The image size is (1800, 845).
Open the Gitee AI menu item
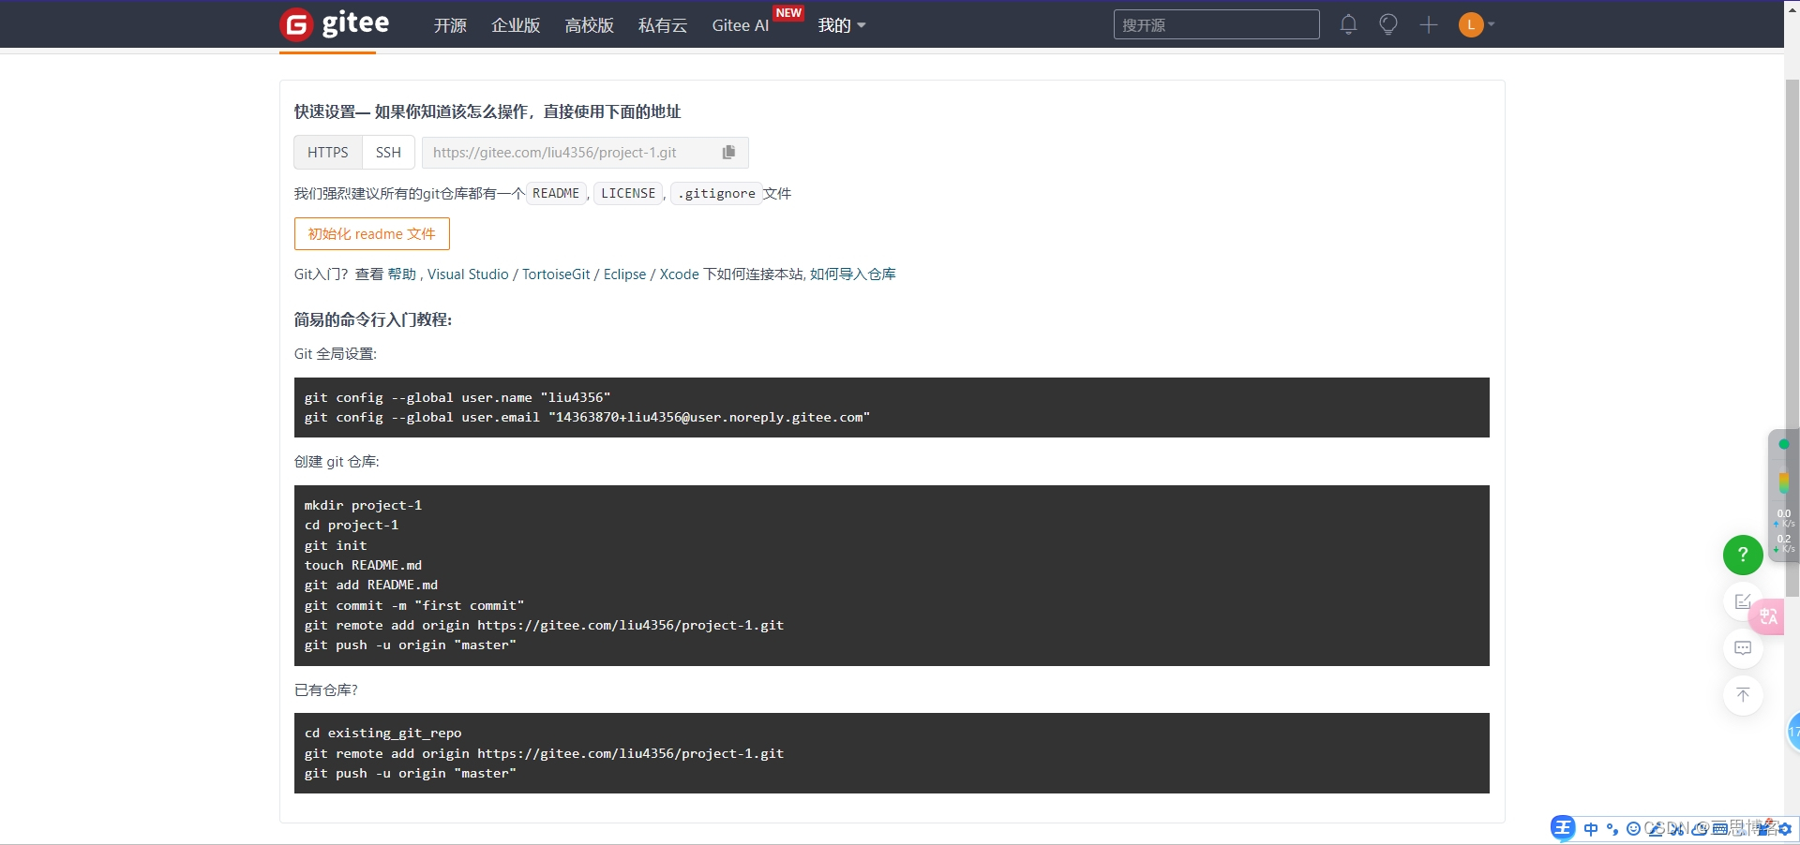coord(741,25)
